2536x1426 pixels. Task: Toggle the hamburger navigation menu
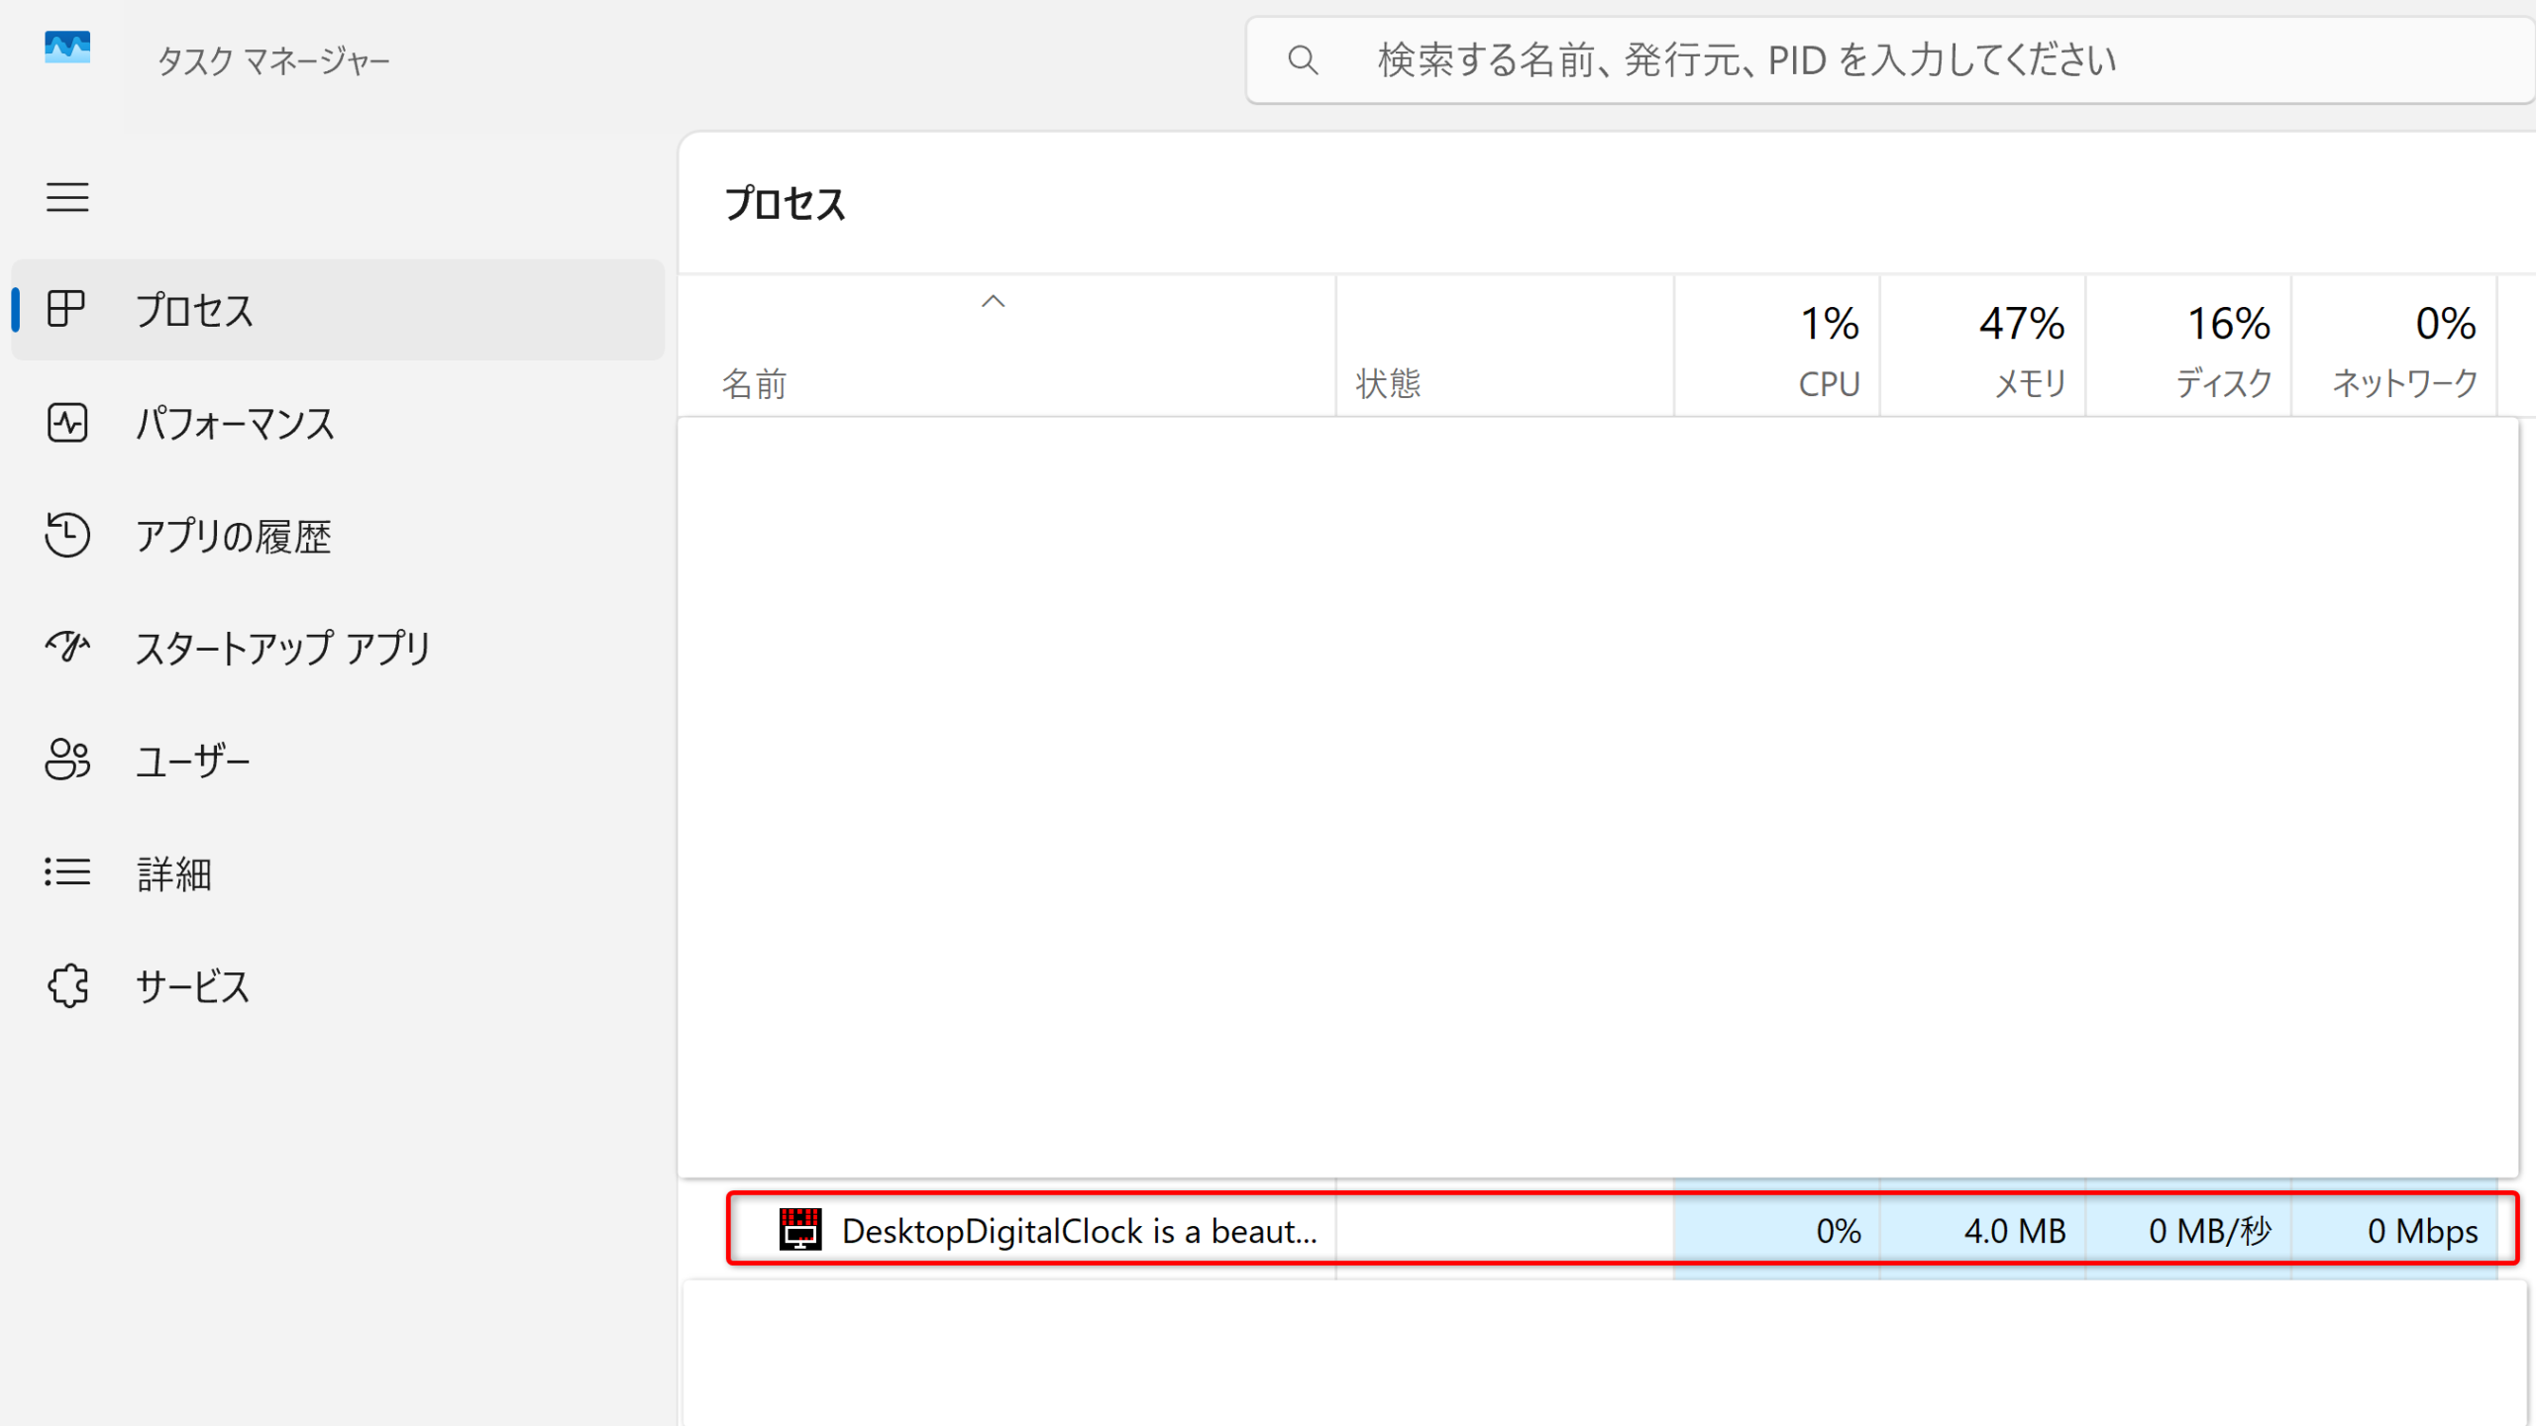[67, 197]
